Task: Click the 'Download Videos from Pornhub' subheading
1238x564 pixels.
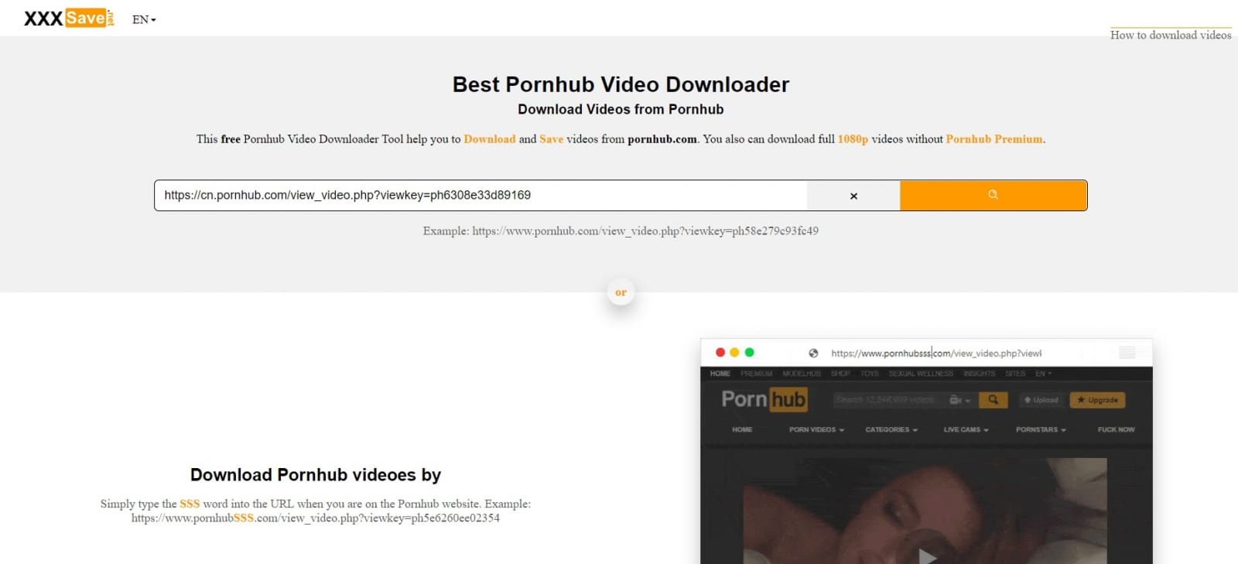Action: [x=621, y=109]
